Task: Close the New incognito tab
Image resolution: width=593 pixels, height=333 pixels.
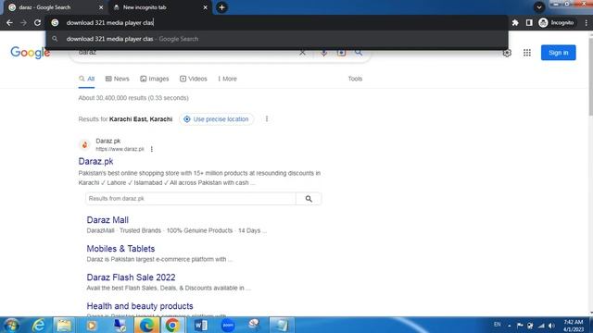Action: coord(206,7)
